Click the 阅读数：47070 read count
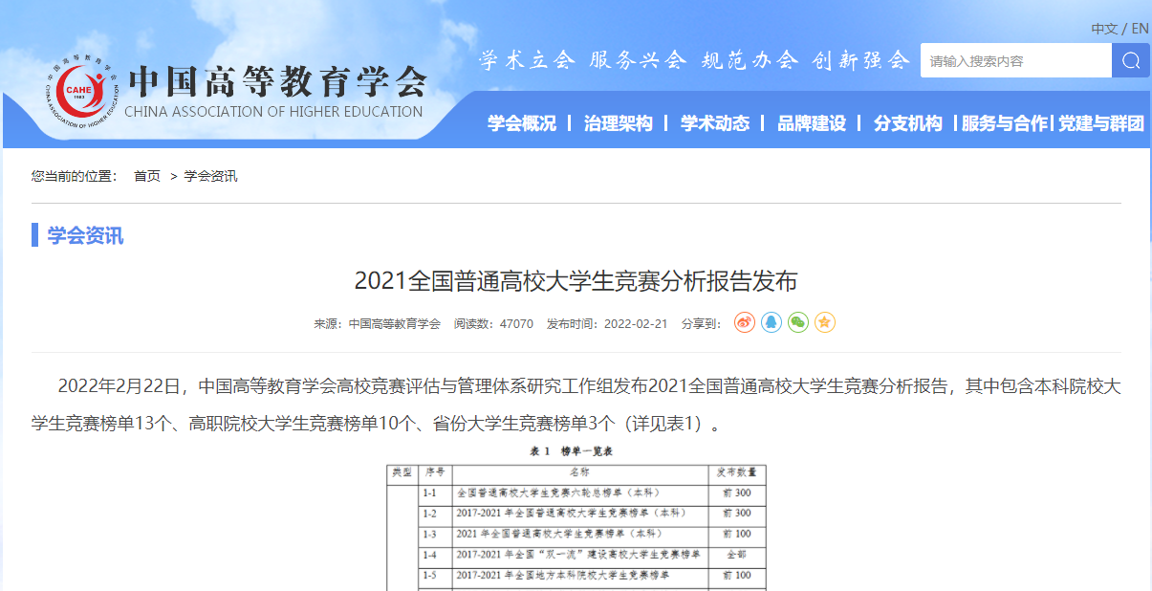The height and width of the screenshot is (591, 1152). click(x=493, y=324)
